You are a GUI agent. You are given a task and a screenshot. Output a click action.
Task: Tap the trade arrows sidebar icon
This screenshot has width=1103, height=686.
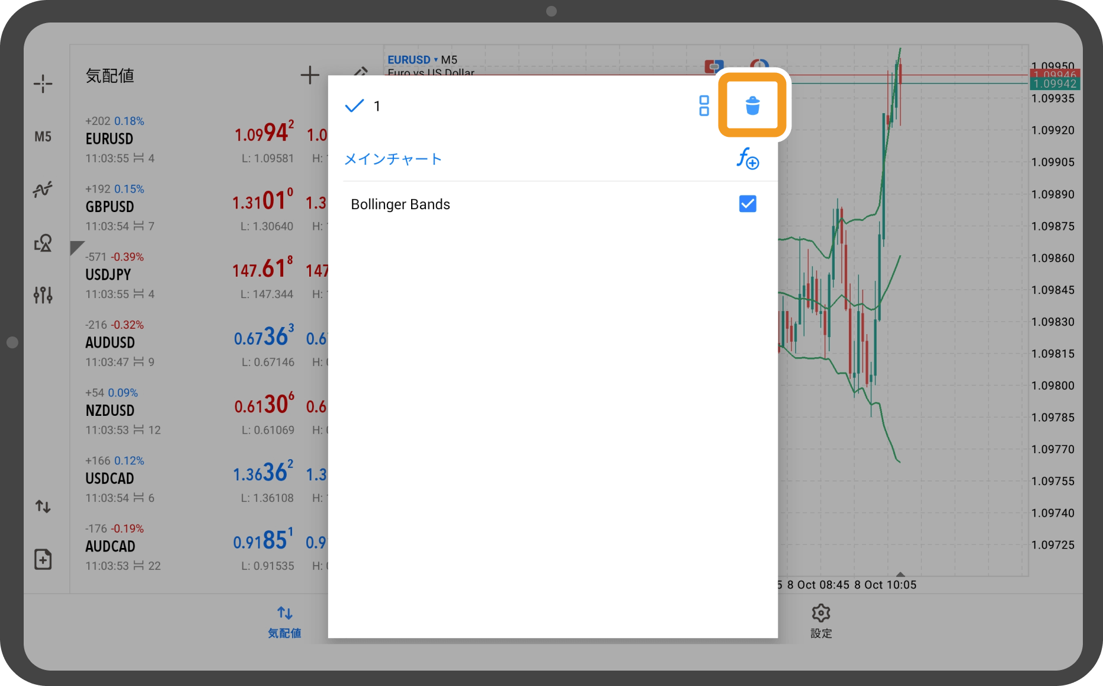point(43,507)
